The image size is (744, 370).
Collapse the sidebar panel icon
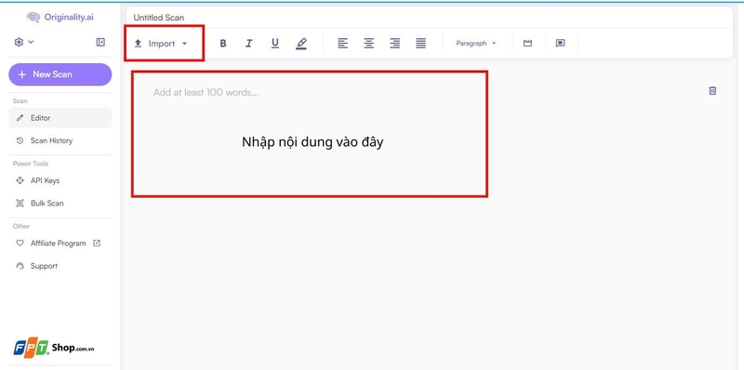pos(100,42)
